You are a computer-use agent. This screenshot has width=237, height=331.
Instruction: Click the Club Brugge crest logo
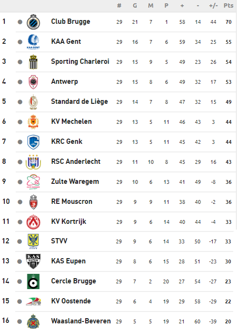[x=33, y=22]
